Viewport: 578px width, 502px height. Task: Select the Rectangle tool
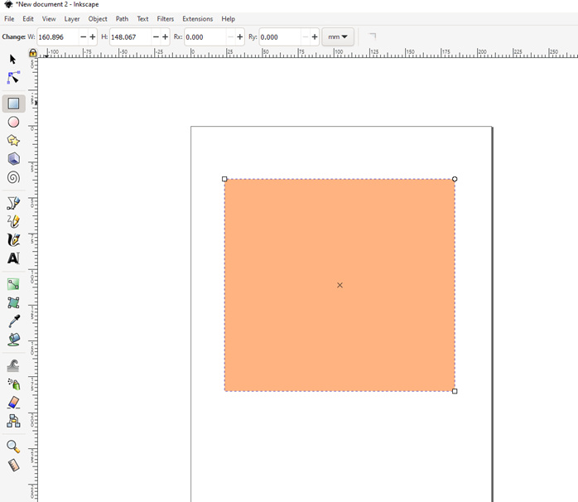[13, 104]
